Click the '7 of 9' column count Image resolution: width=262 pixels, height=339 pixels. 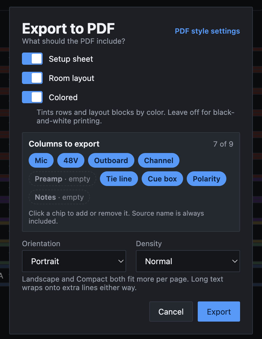(x=223, y=144)
